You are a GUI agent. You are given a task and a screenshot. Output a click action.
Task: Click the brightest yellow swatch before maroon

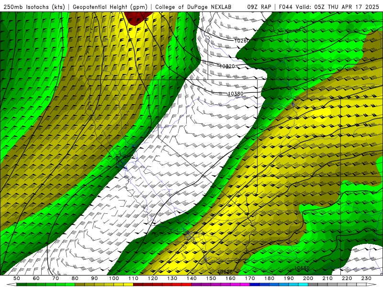pyautogui.click(x=128, y=285)
